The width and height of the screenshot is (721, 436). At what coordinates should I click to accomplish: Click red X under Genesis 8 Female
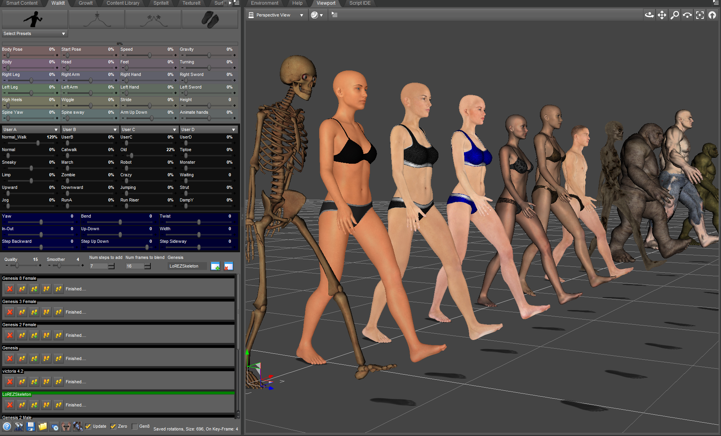click(10, 289)
